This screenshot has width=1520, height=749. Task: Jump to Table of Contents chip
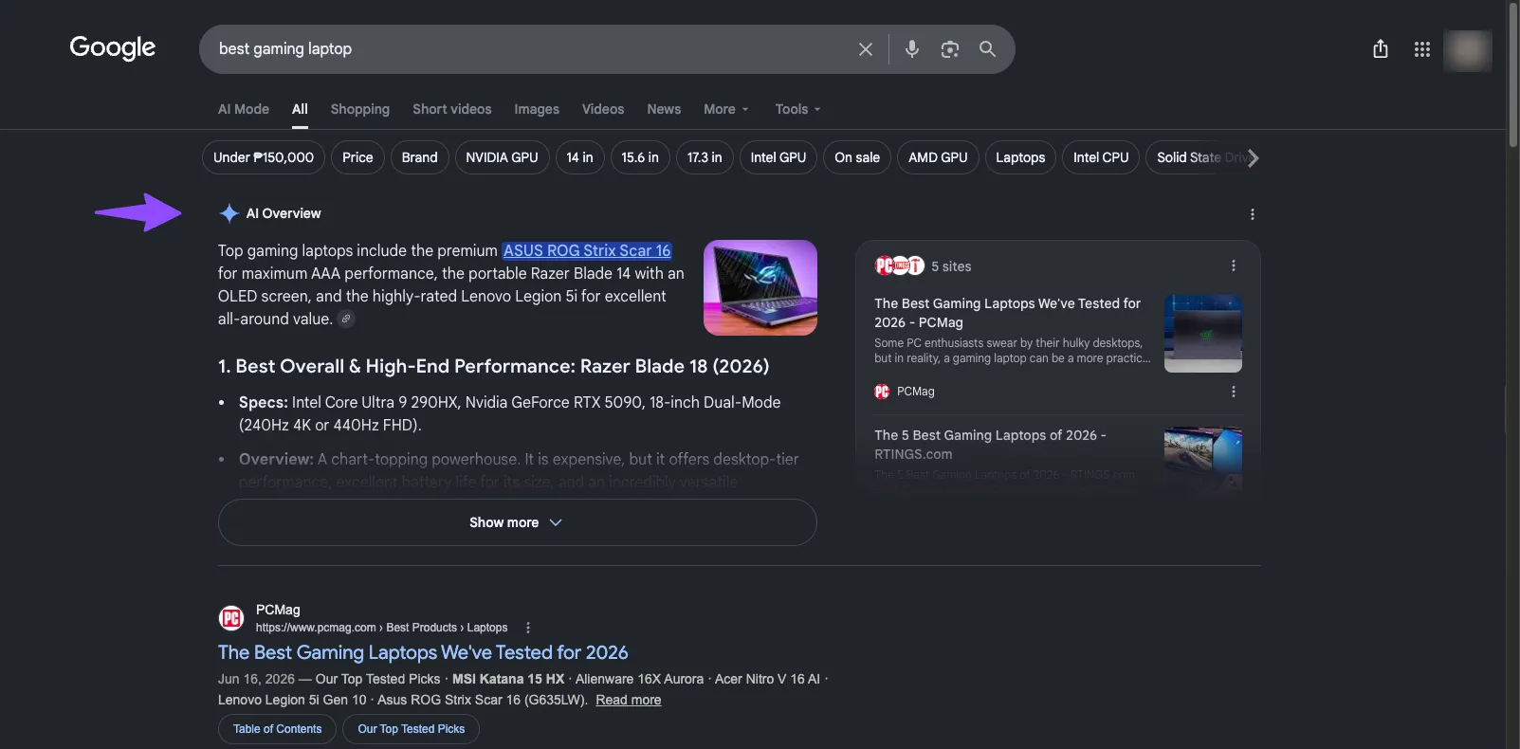point(278,729)
